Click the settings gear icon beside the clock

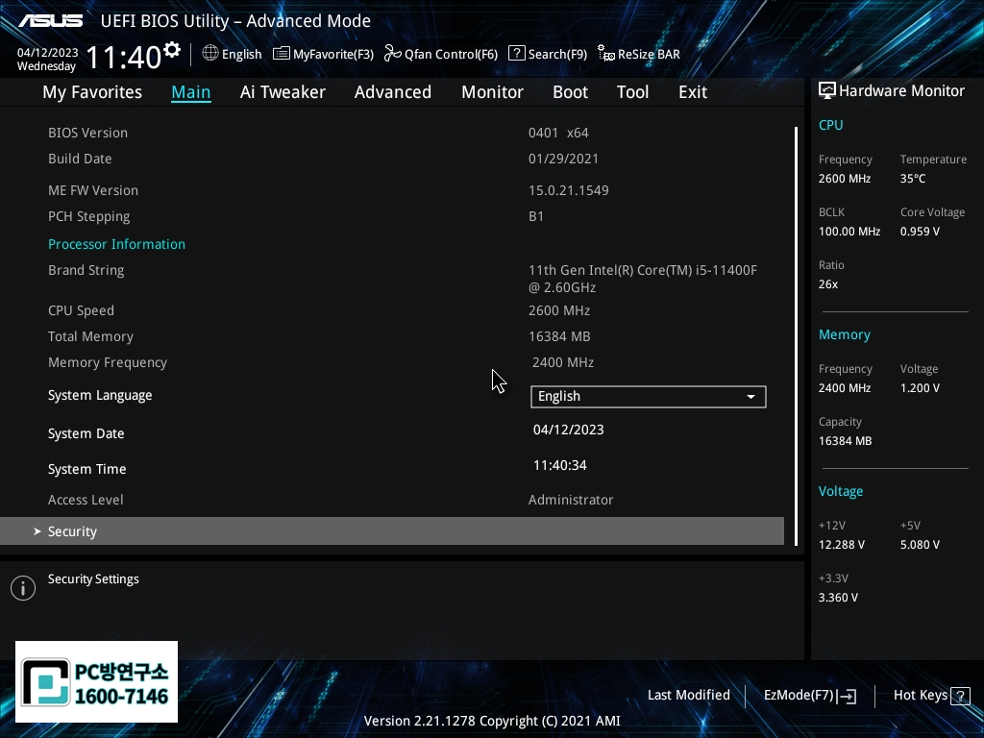click(172, 50)
